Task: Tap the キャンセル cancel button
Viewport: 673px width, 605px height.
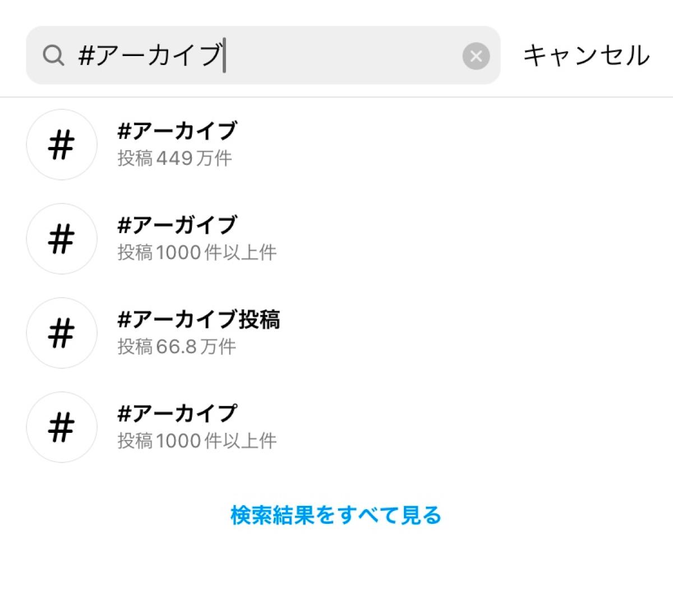Action: point(586,56)
